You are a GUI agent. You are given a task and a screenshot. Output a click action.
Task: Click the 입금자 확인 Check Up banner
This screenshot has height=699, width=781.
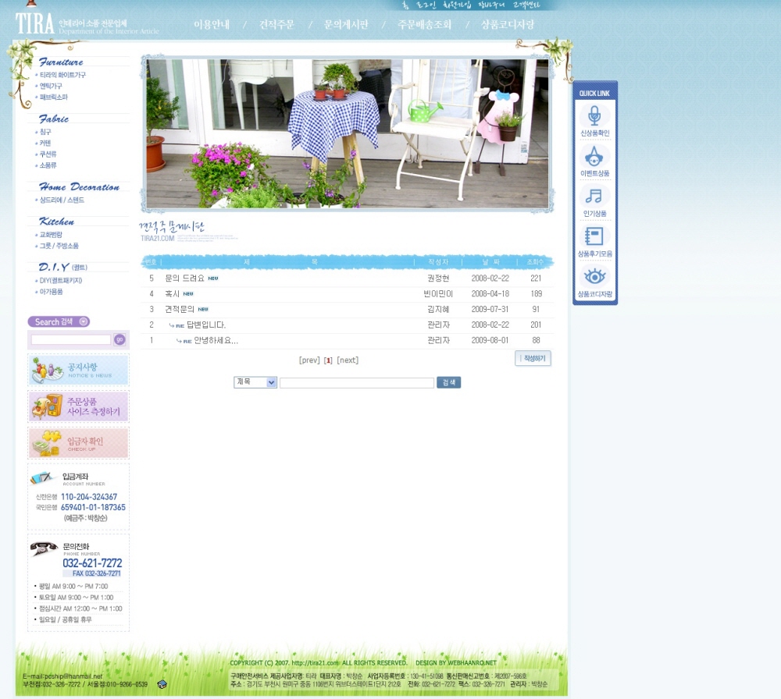tap(78, 443)
